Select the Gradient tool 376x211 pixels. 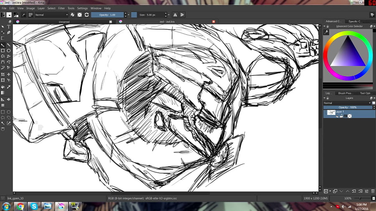(x=3, y=93)
